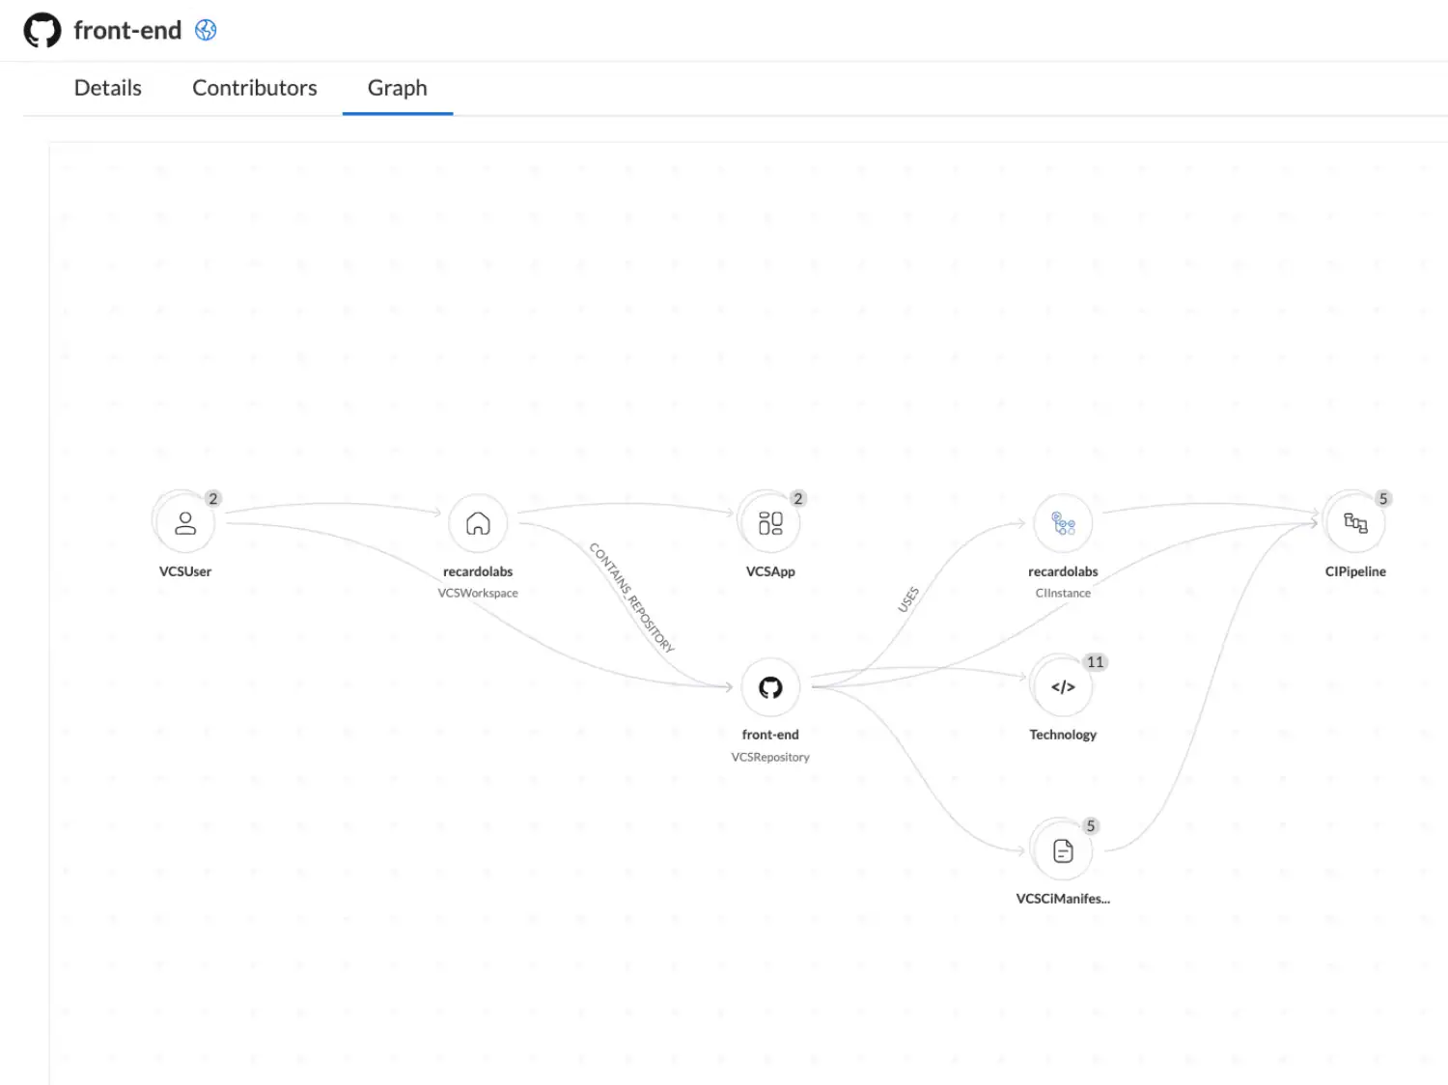Select the CIPipeline node icon

coord(1355,523)
